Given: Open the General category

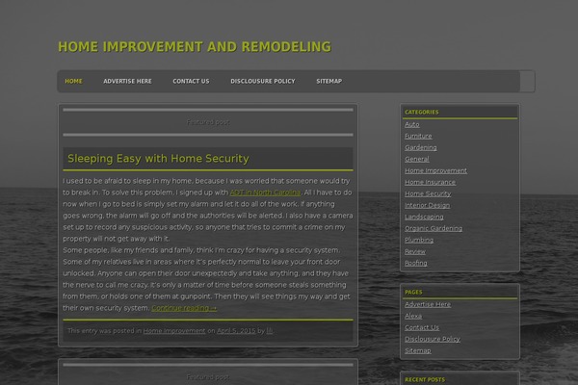Looking at the screenshot, I should pos(416,159).
